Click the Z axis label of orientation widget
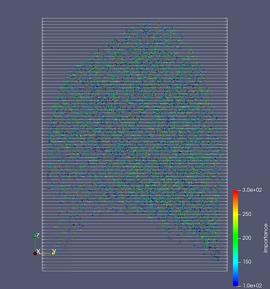This screenshot has width=270, height=289. 38,235
